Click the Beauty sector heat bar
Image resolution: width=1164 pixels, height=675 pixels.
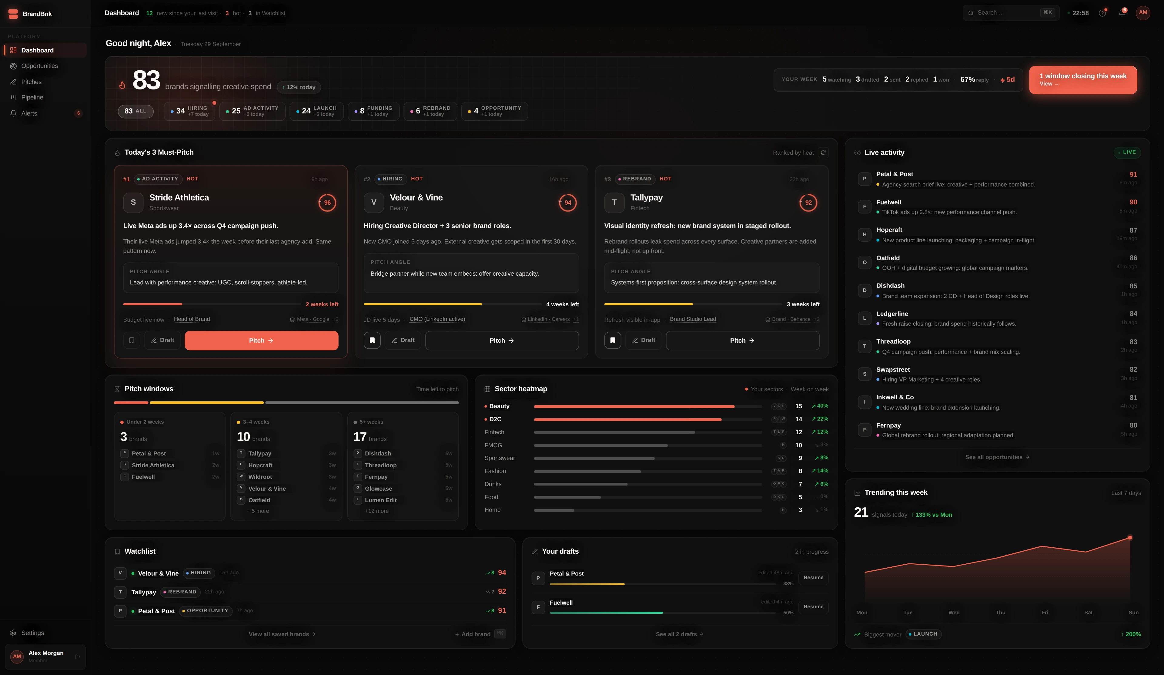coord(648,407)
